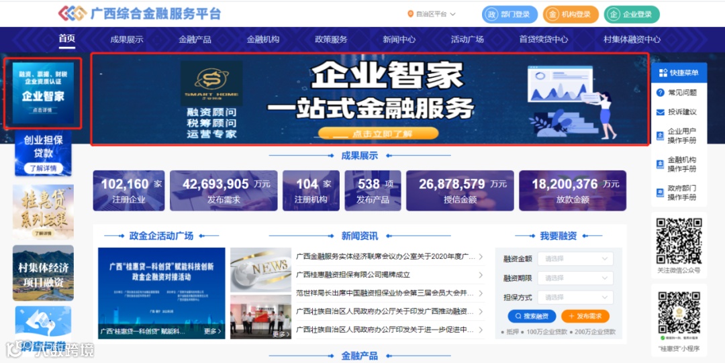Click the 26,878,579 授信金额 statistic card
Screen dimensions: 725x363
[460, 191]
